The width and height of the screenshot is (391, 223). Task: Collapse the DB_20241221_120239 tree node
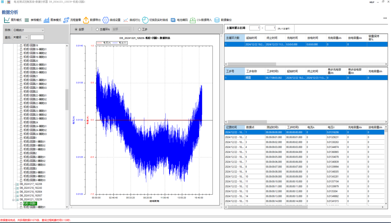pyautogui.click(x=13, y=200)
